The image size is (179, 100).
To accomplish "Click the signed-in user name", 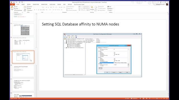I will 160,4.
